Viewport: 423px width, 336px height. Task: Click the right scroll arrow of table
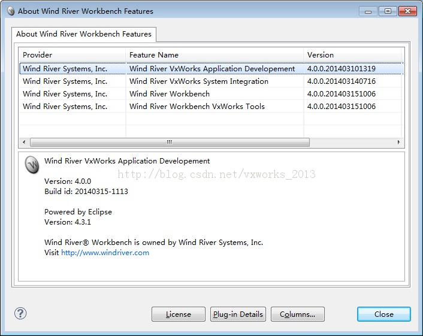click(x=398, y=142)
